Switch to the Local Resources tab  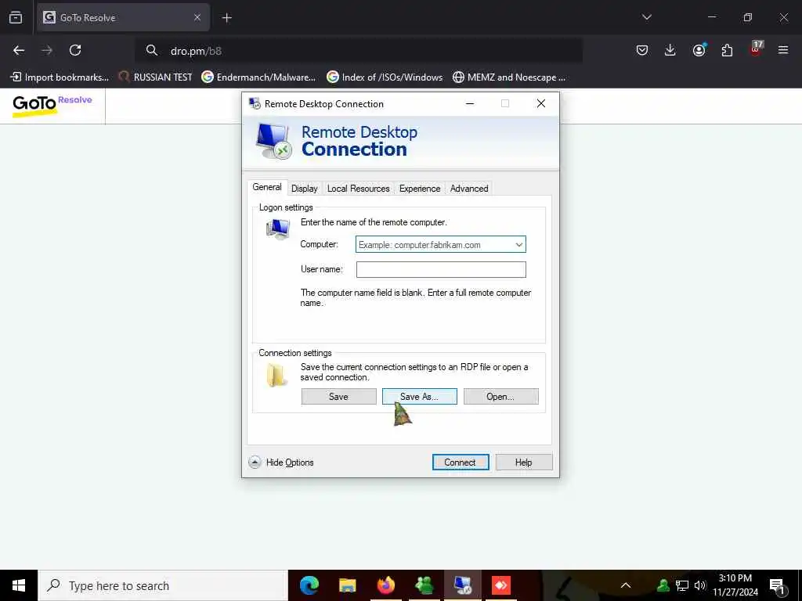click(358, 189)
